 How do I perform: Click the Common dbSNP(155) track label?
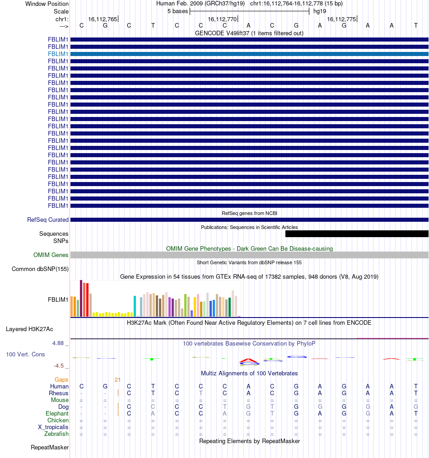(x=40, y=269)
